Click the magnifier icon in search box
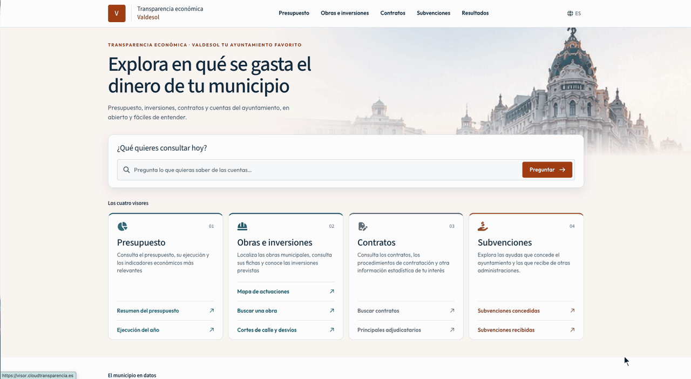Image resolution: width=691 pixels, height=379 pixels. coord(126,170)
